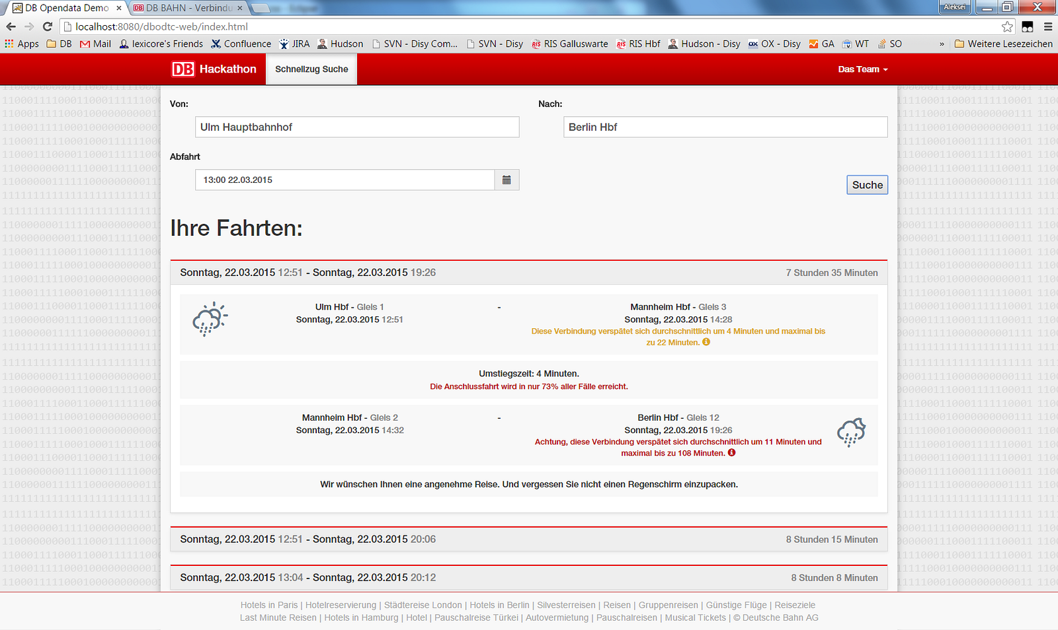Show more bookmarks with the chevron
The width and height of the screenshot is (1058, 630).
coord(942,44)
